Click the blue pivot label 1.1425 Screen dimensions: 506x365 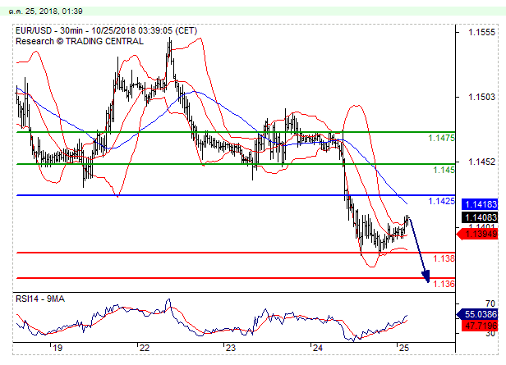441,201
